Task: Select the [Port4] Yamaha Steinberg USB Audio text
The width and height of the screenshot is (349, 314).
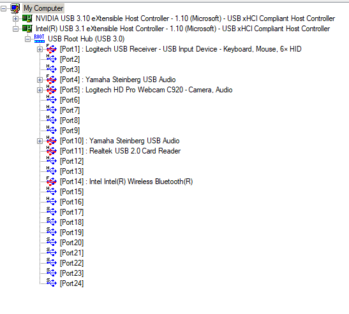Action: 118,80
